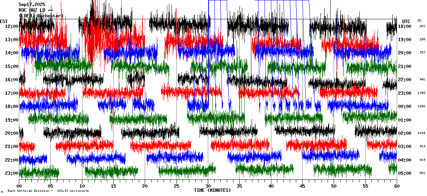Click the DC value 501

(x=422, y=173)
